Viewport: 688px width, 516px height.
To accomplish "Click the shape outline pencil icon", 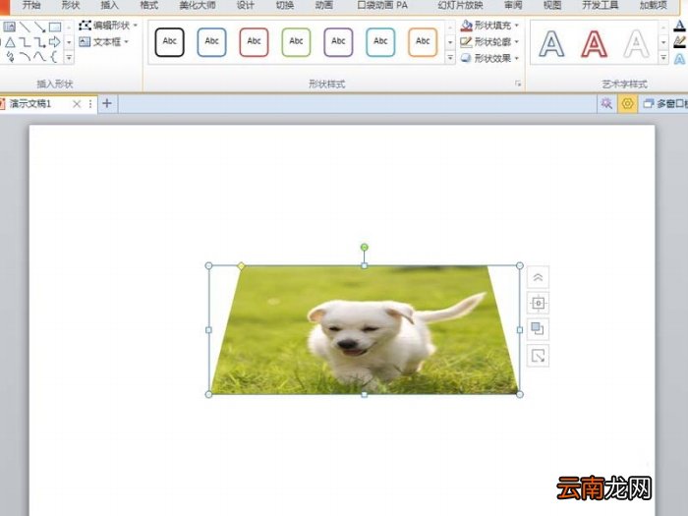I will pyautogui.click(x=466, y=41).
